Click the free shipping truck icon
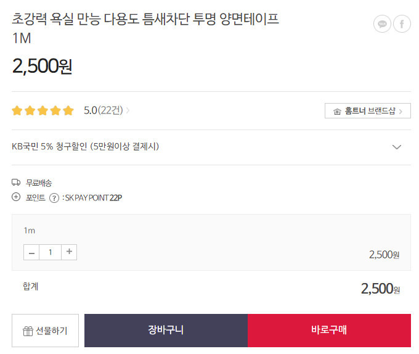Image resolution: width=419 pixels, height=354 pixels. [16, 183]
